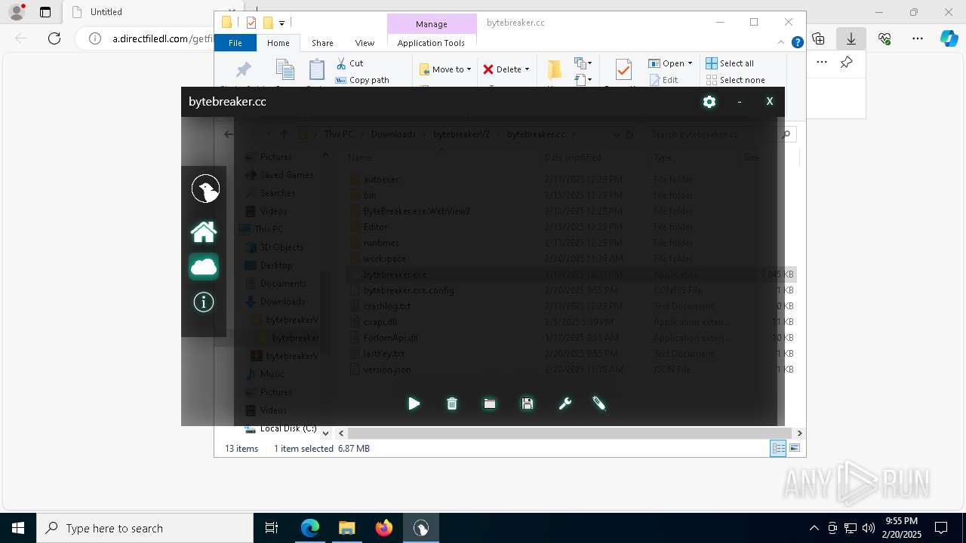
Task: Open Application Tools ribbon tab
Action: click(x=431, y=43)
